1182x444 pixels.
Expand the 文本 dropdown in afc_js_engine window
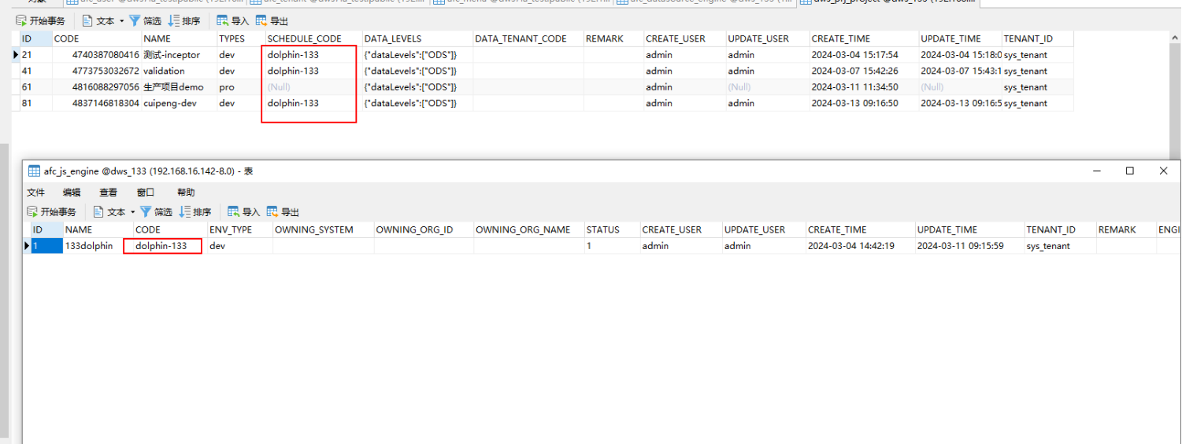coord(133,212)
